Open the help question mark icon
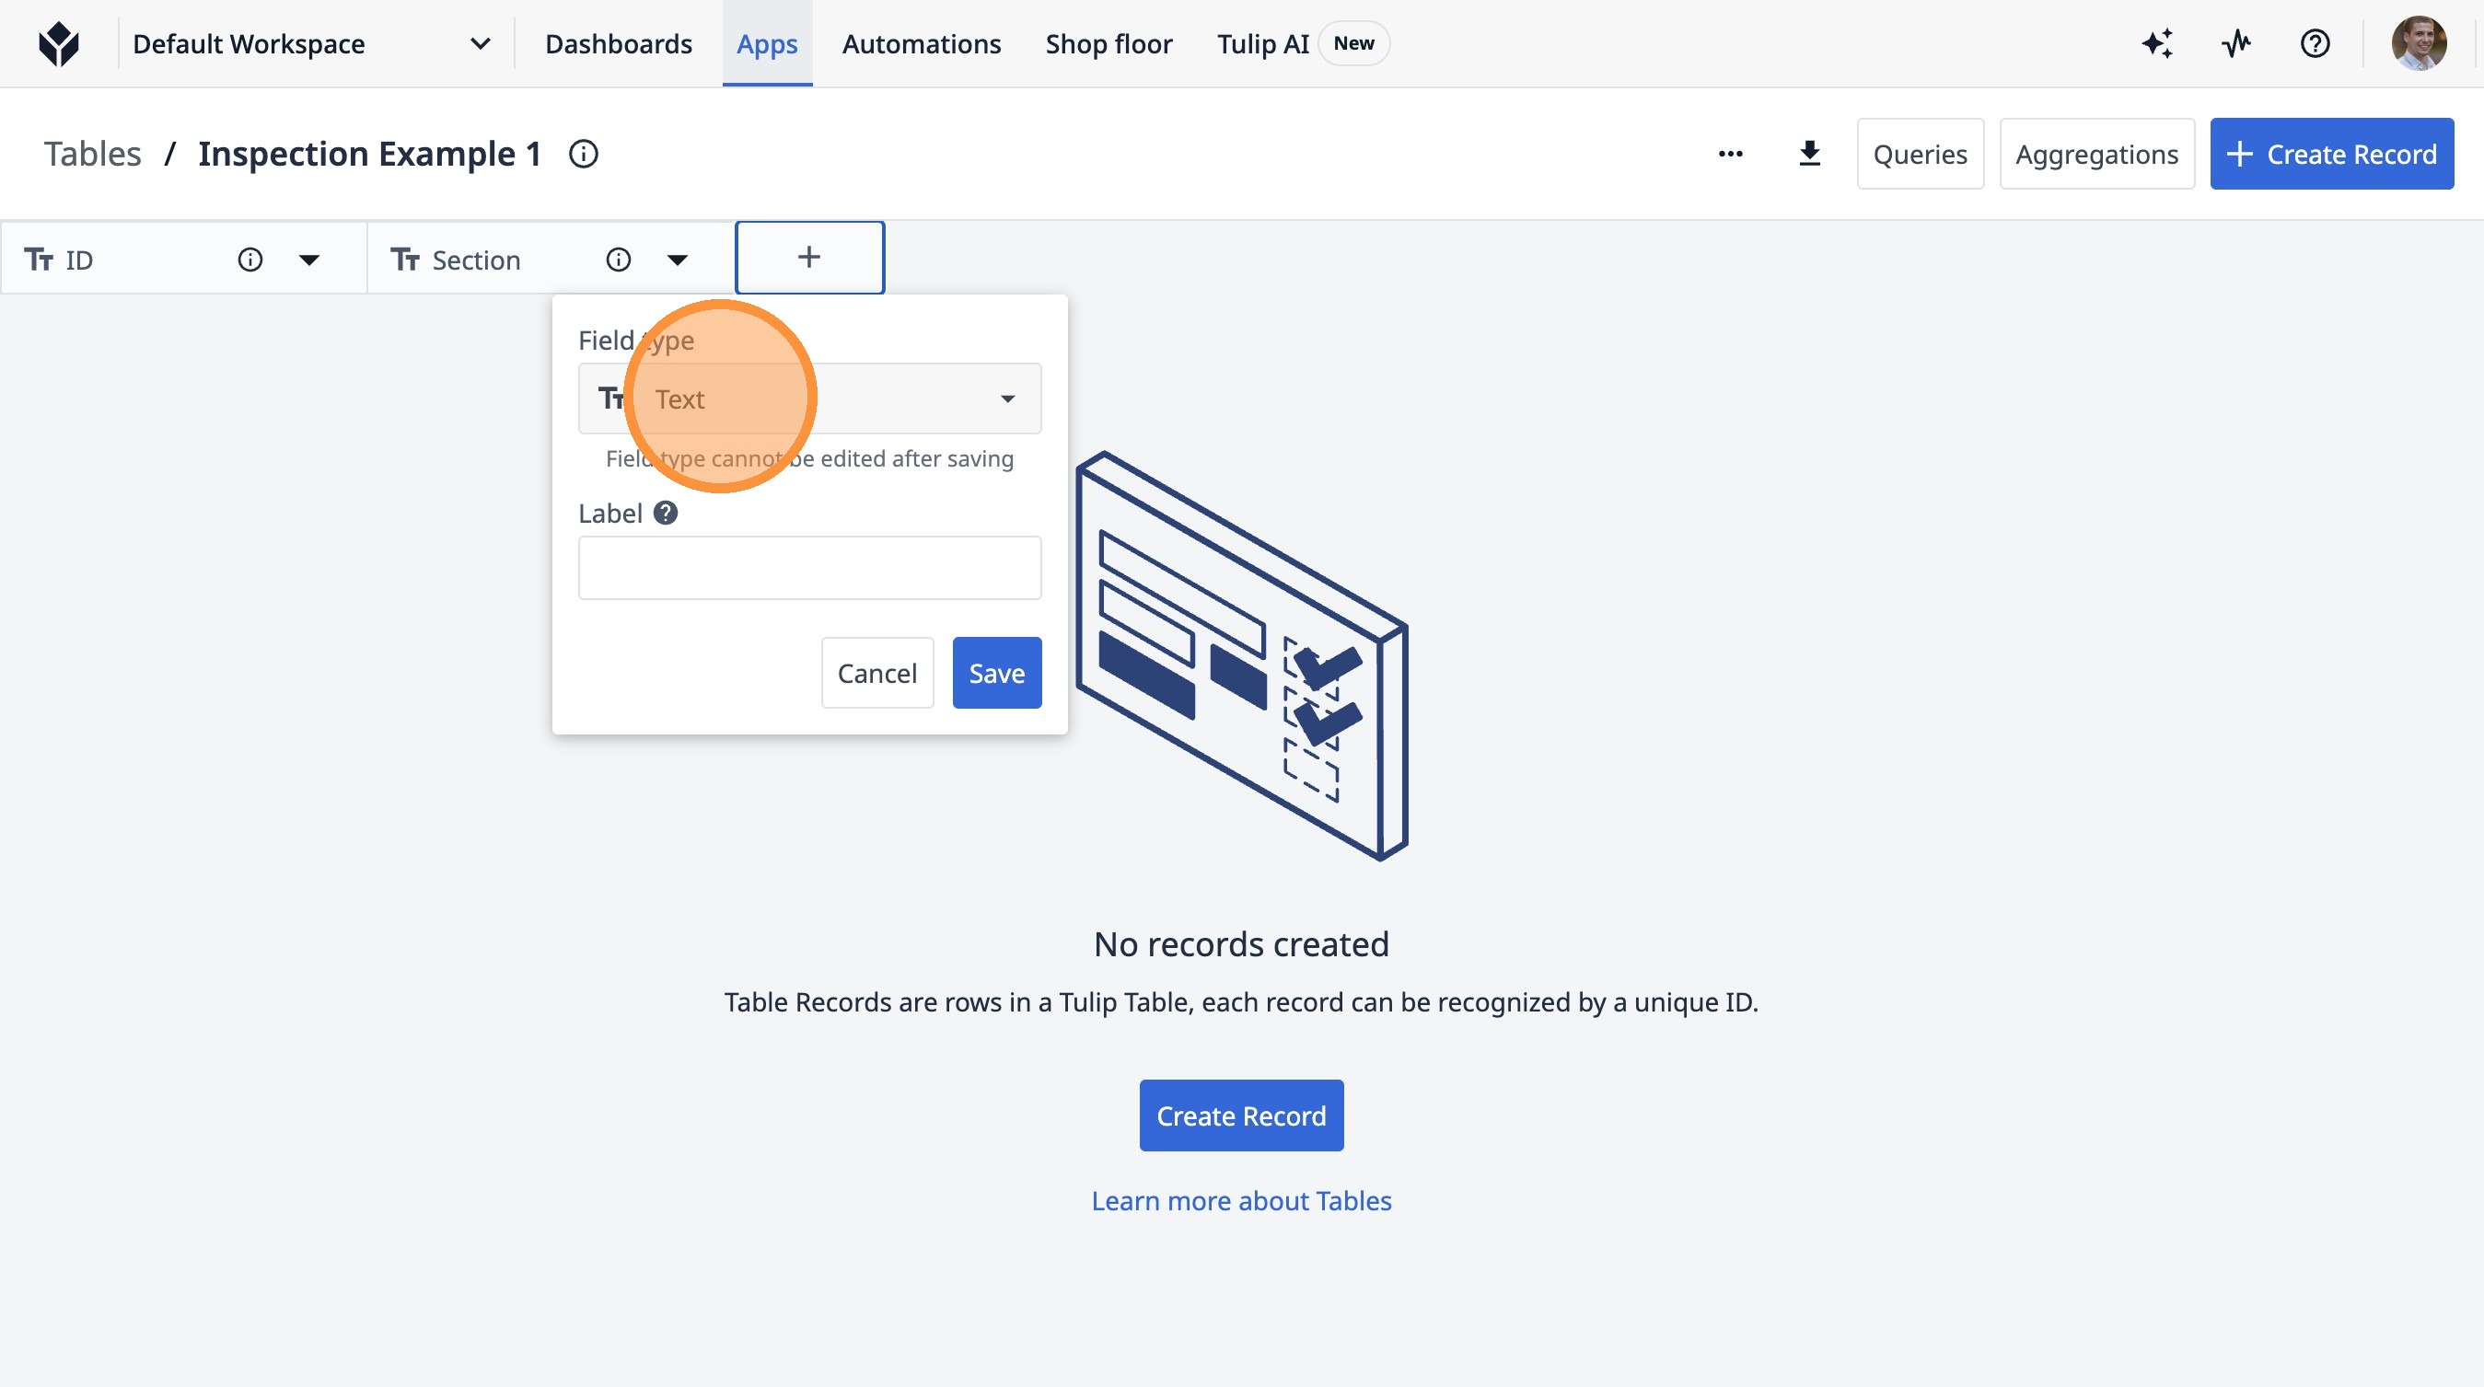 [2315, 43]
